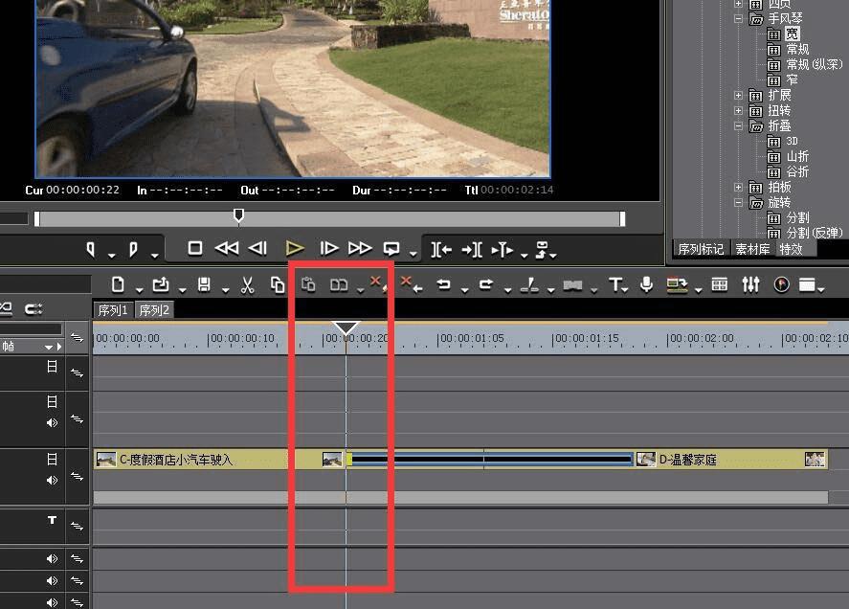Click the Add Cut Point icon
Viewport: 849px width, 609px height.
point(529,284)
